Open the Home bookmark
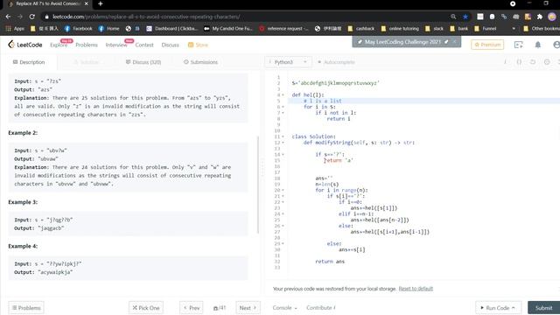Screen dimensions: 560x315 [108, 29]
